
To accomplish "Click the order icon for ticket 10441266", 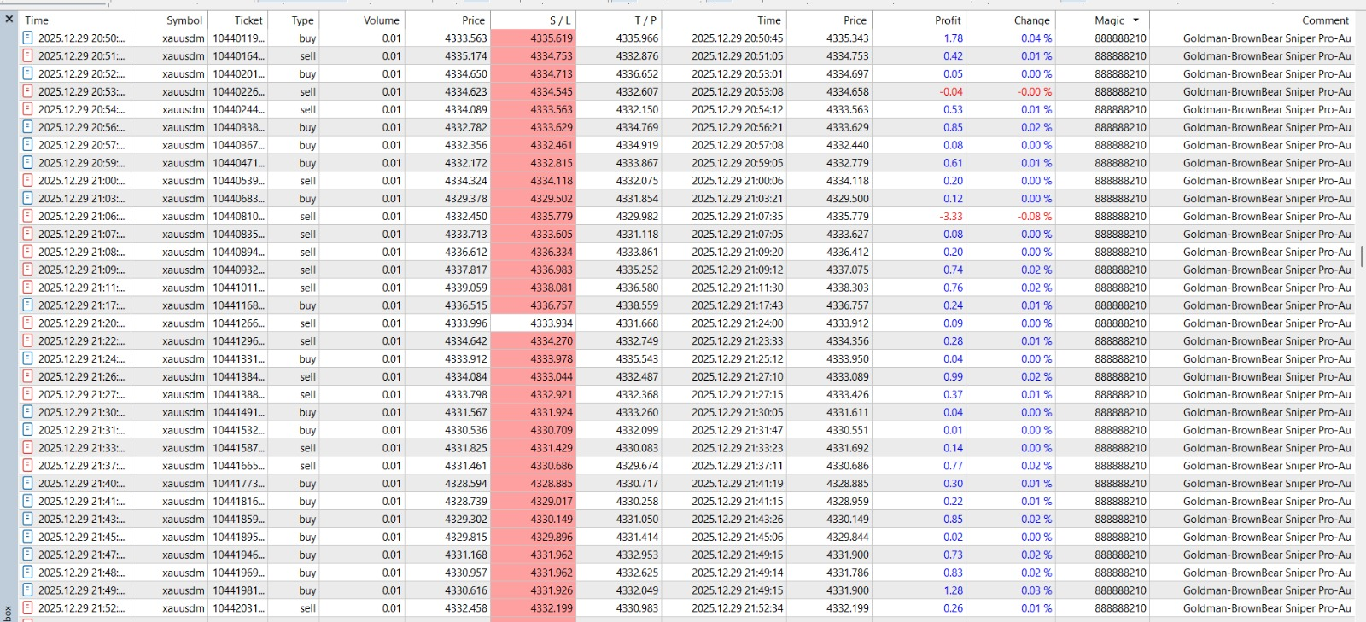I will coord(27,323).
